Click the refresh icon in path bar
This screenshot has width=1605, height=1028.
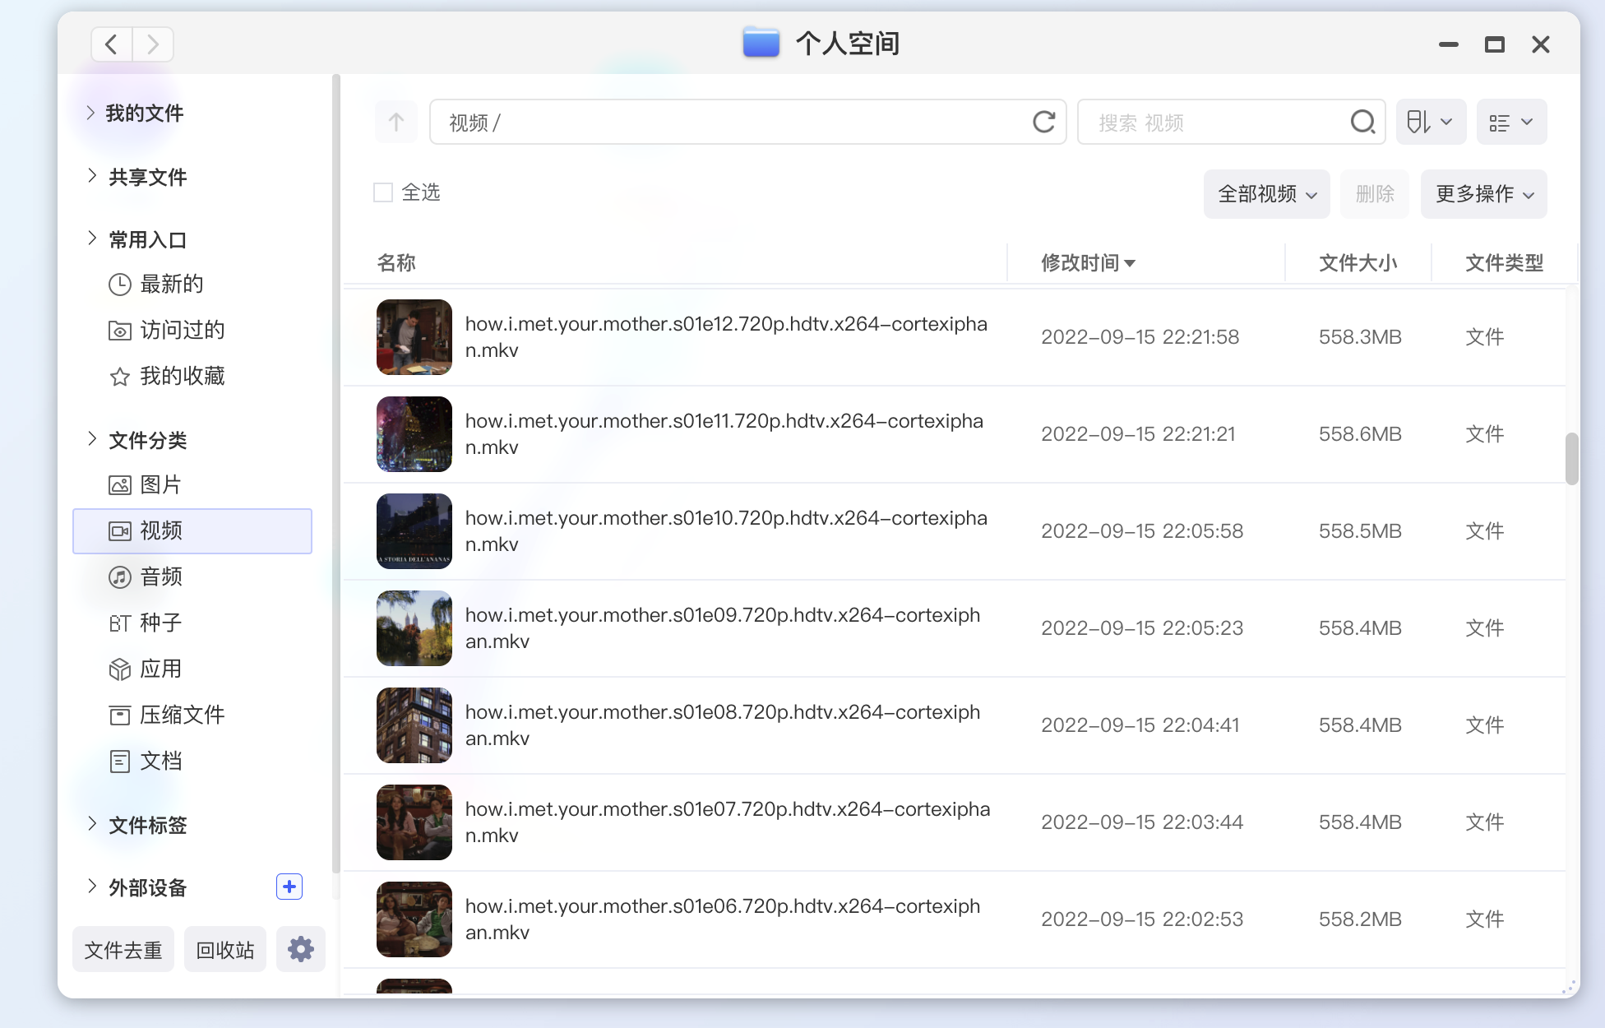tap(1043, 123)
